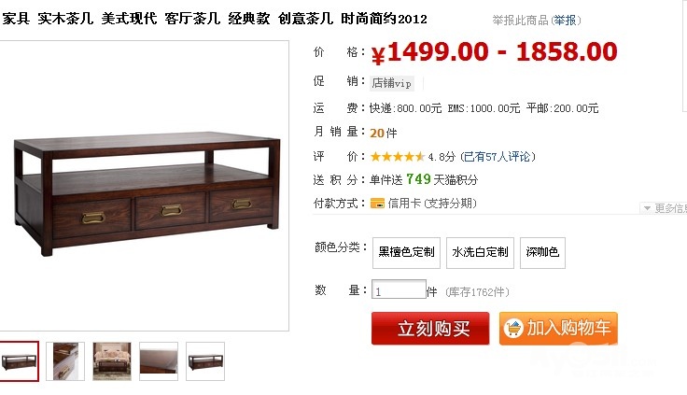
Task: Select the first coffee table thumbnail
Action: pos(19,361)
